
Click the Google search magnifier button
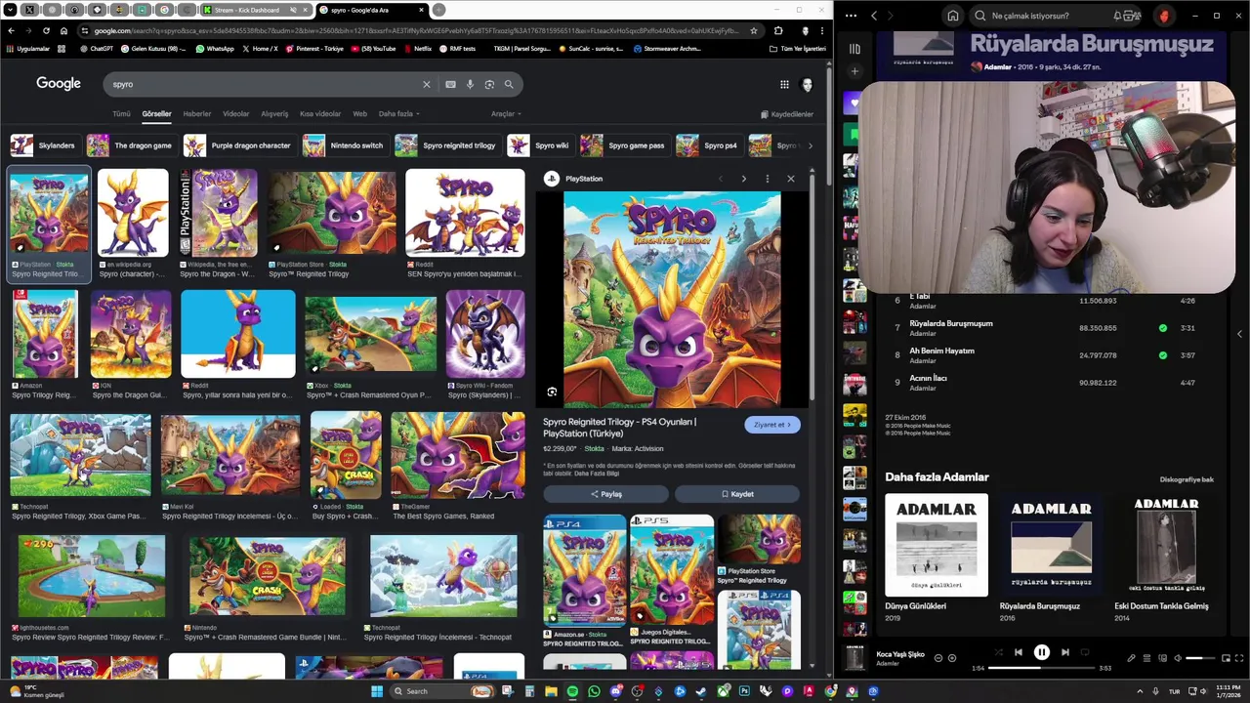pyautogui.click(x=509, y=84)
